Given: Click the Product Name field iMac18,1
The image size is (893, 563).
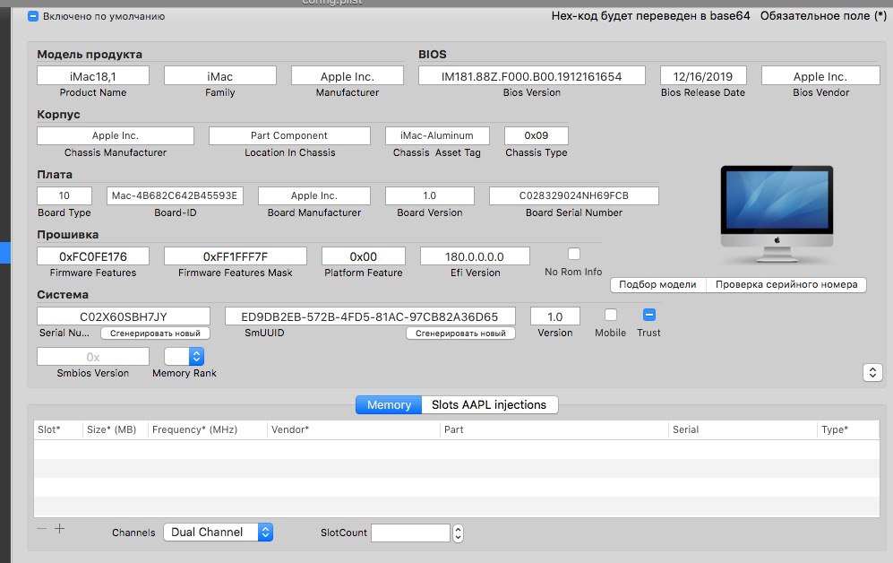Looking at the screenshot, I should [93, 76].
